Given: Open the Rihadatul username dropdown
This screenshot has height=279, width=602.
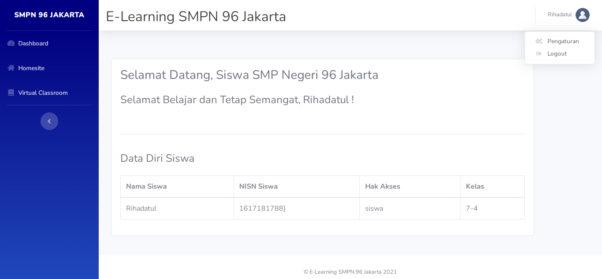Looking at the screenshot, I should [560, 15].
